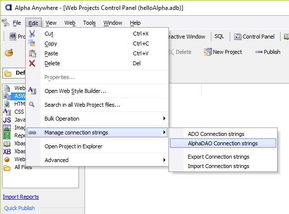Click the Publish toolbar button

click(268, 52)
